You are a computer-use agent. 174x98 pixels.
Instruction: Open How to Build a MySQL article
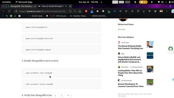click(x=129, y=60)
